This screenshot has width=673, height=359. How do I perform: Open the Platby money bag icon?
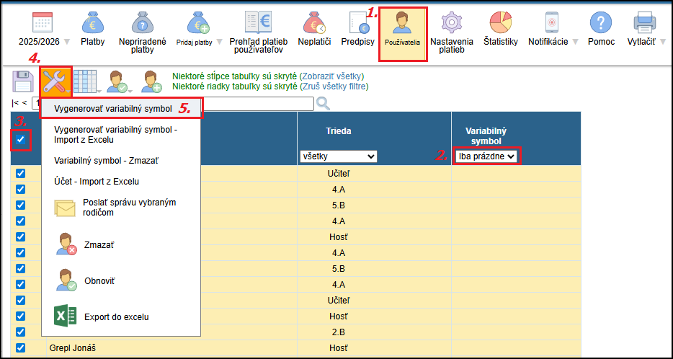coord(92,23)
